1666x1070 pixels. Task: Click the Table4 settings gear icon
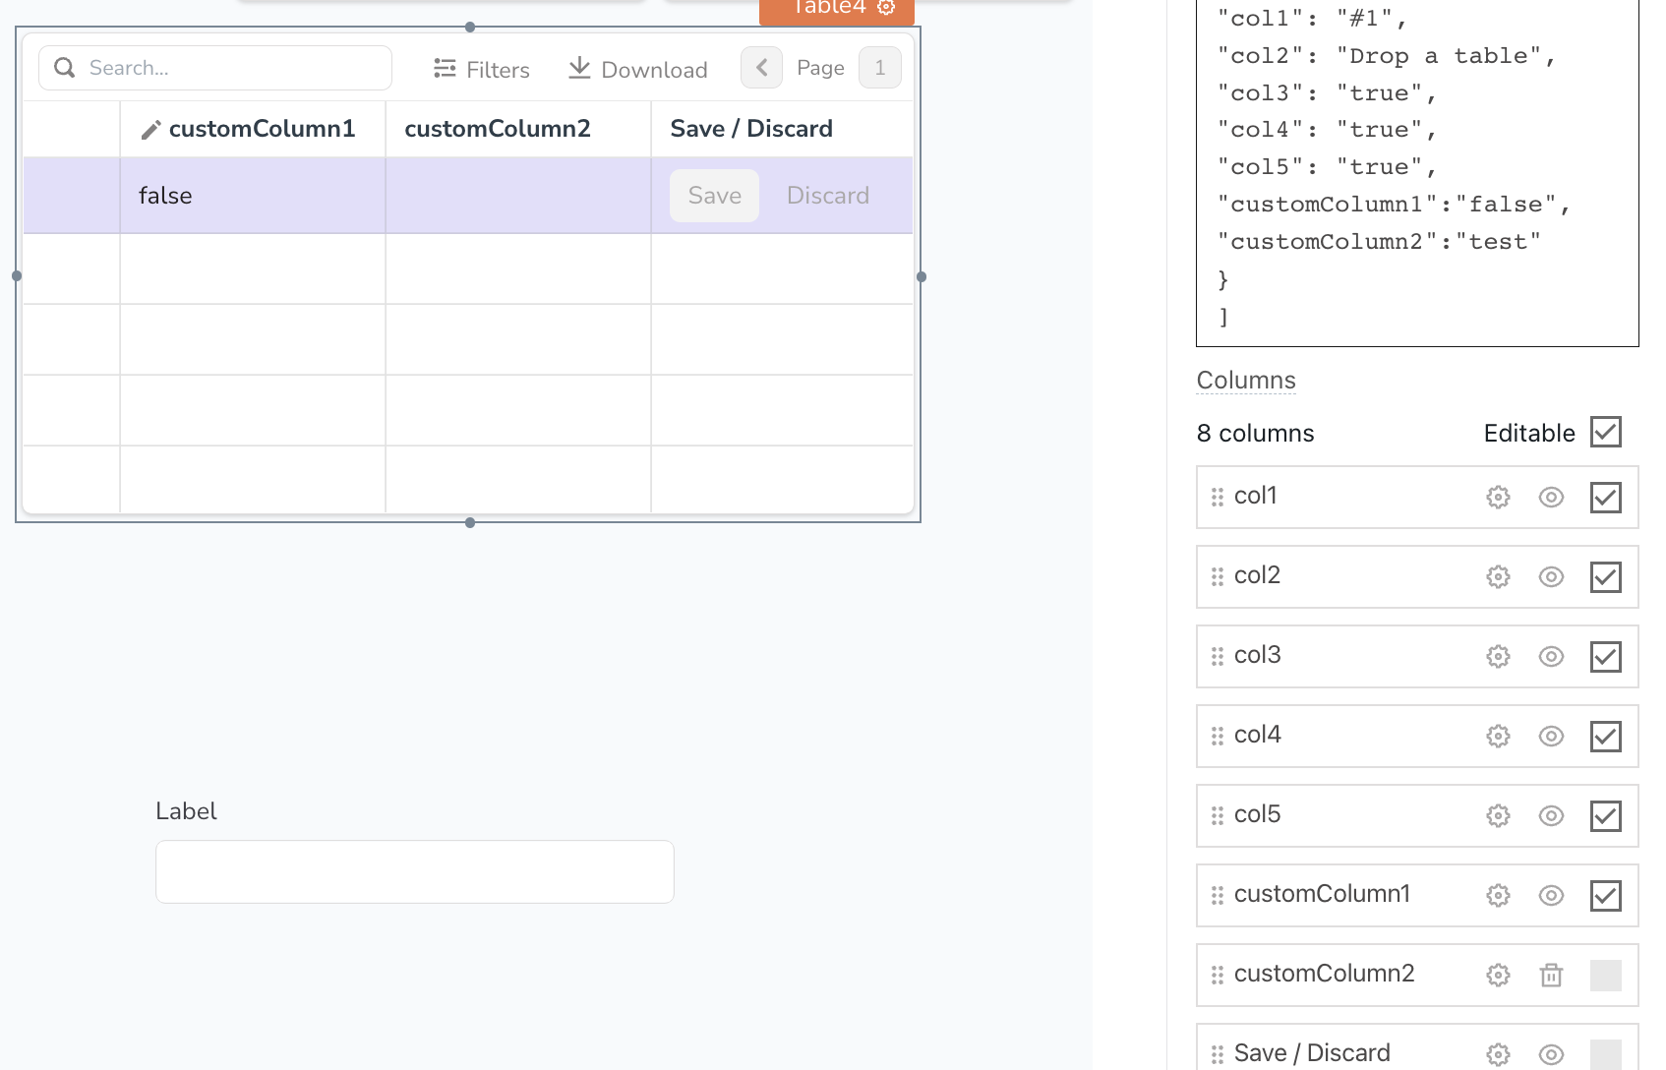886,8
